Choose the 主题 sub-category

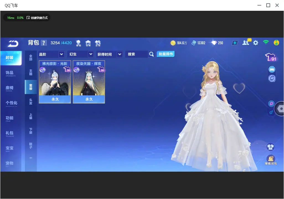click(31, 72)
